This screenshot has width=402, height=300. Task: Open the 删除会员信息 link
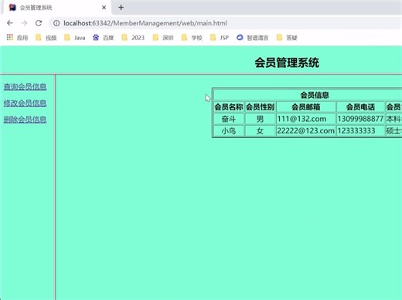(x=25, y=120)
